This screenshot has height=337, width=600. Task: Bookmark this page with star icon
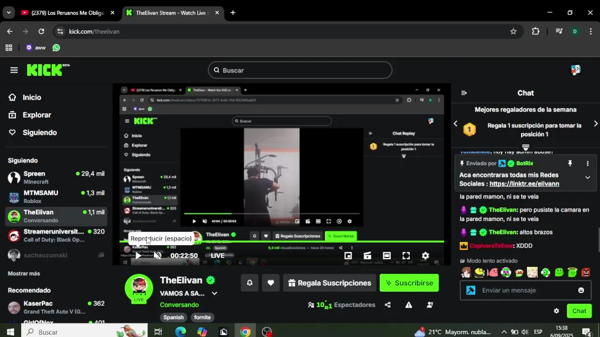(513, 31)
